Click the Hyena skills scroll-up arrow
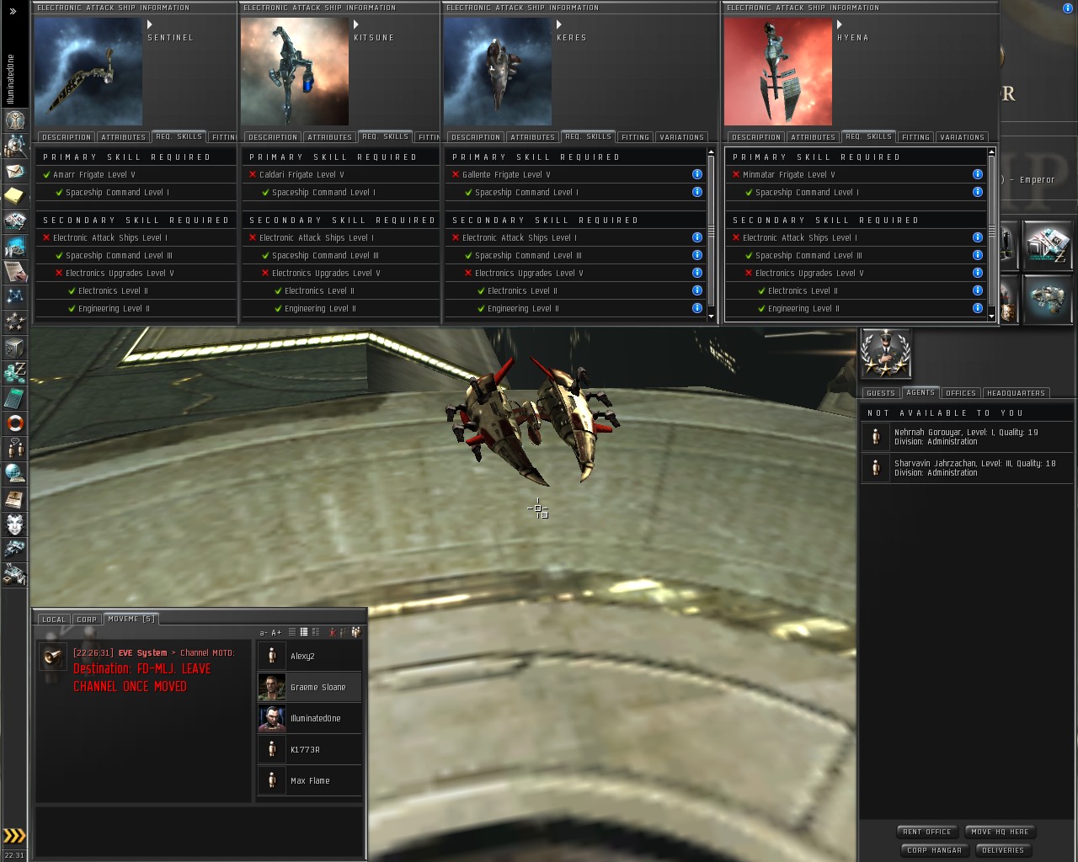Screen dimensions: 1078x862 coord(991,152)
